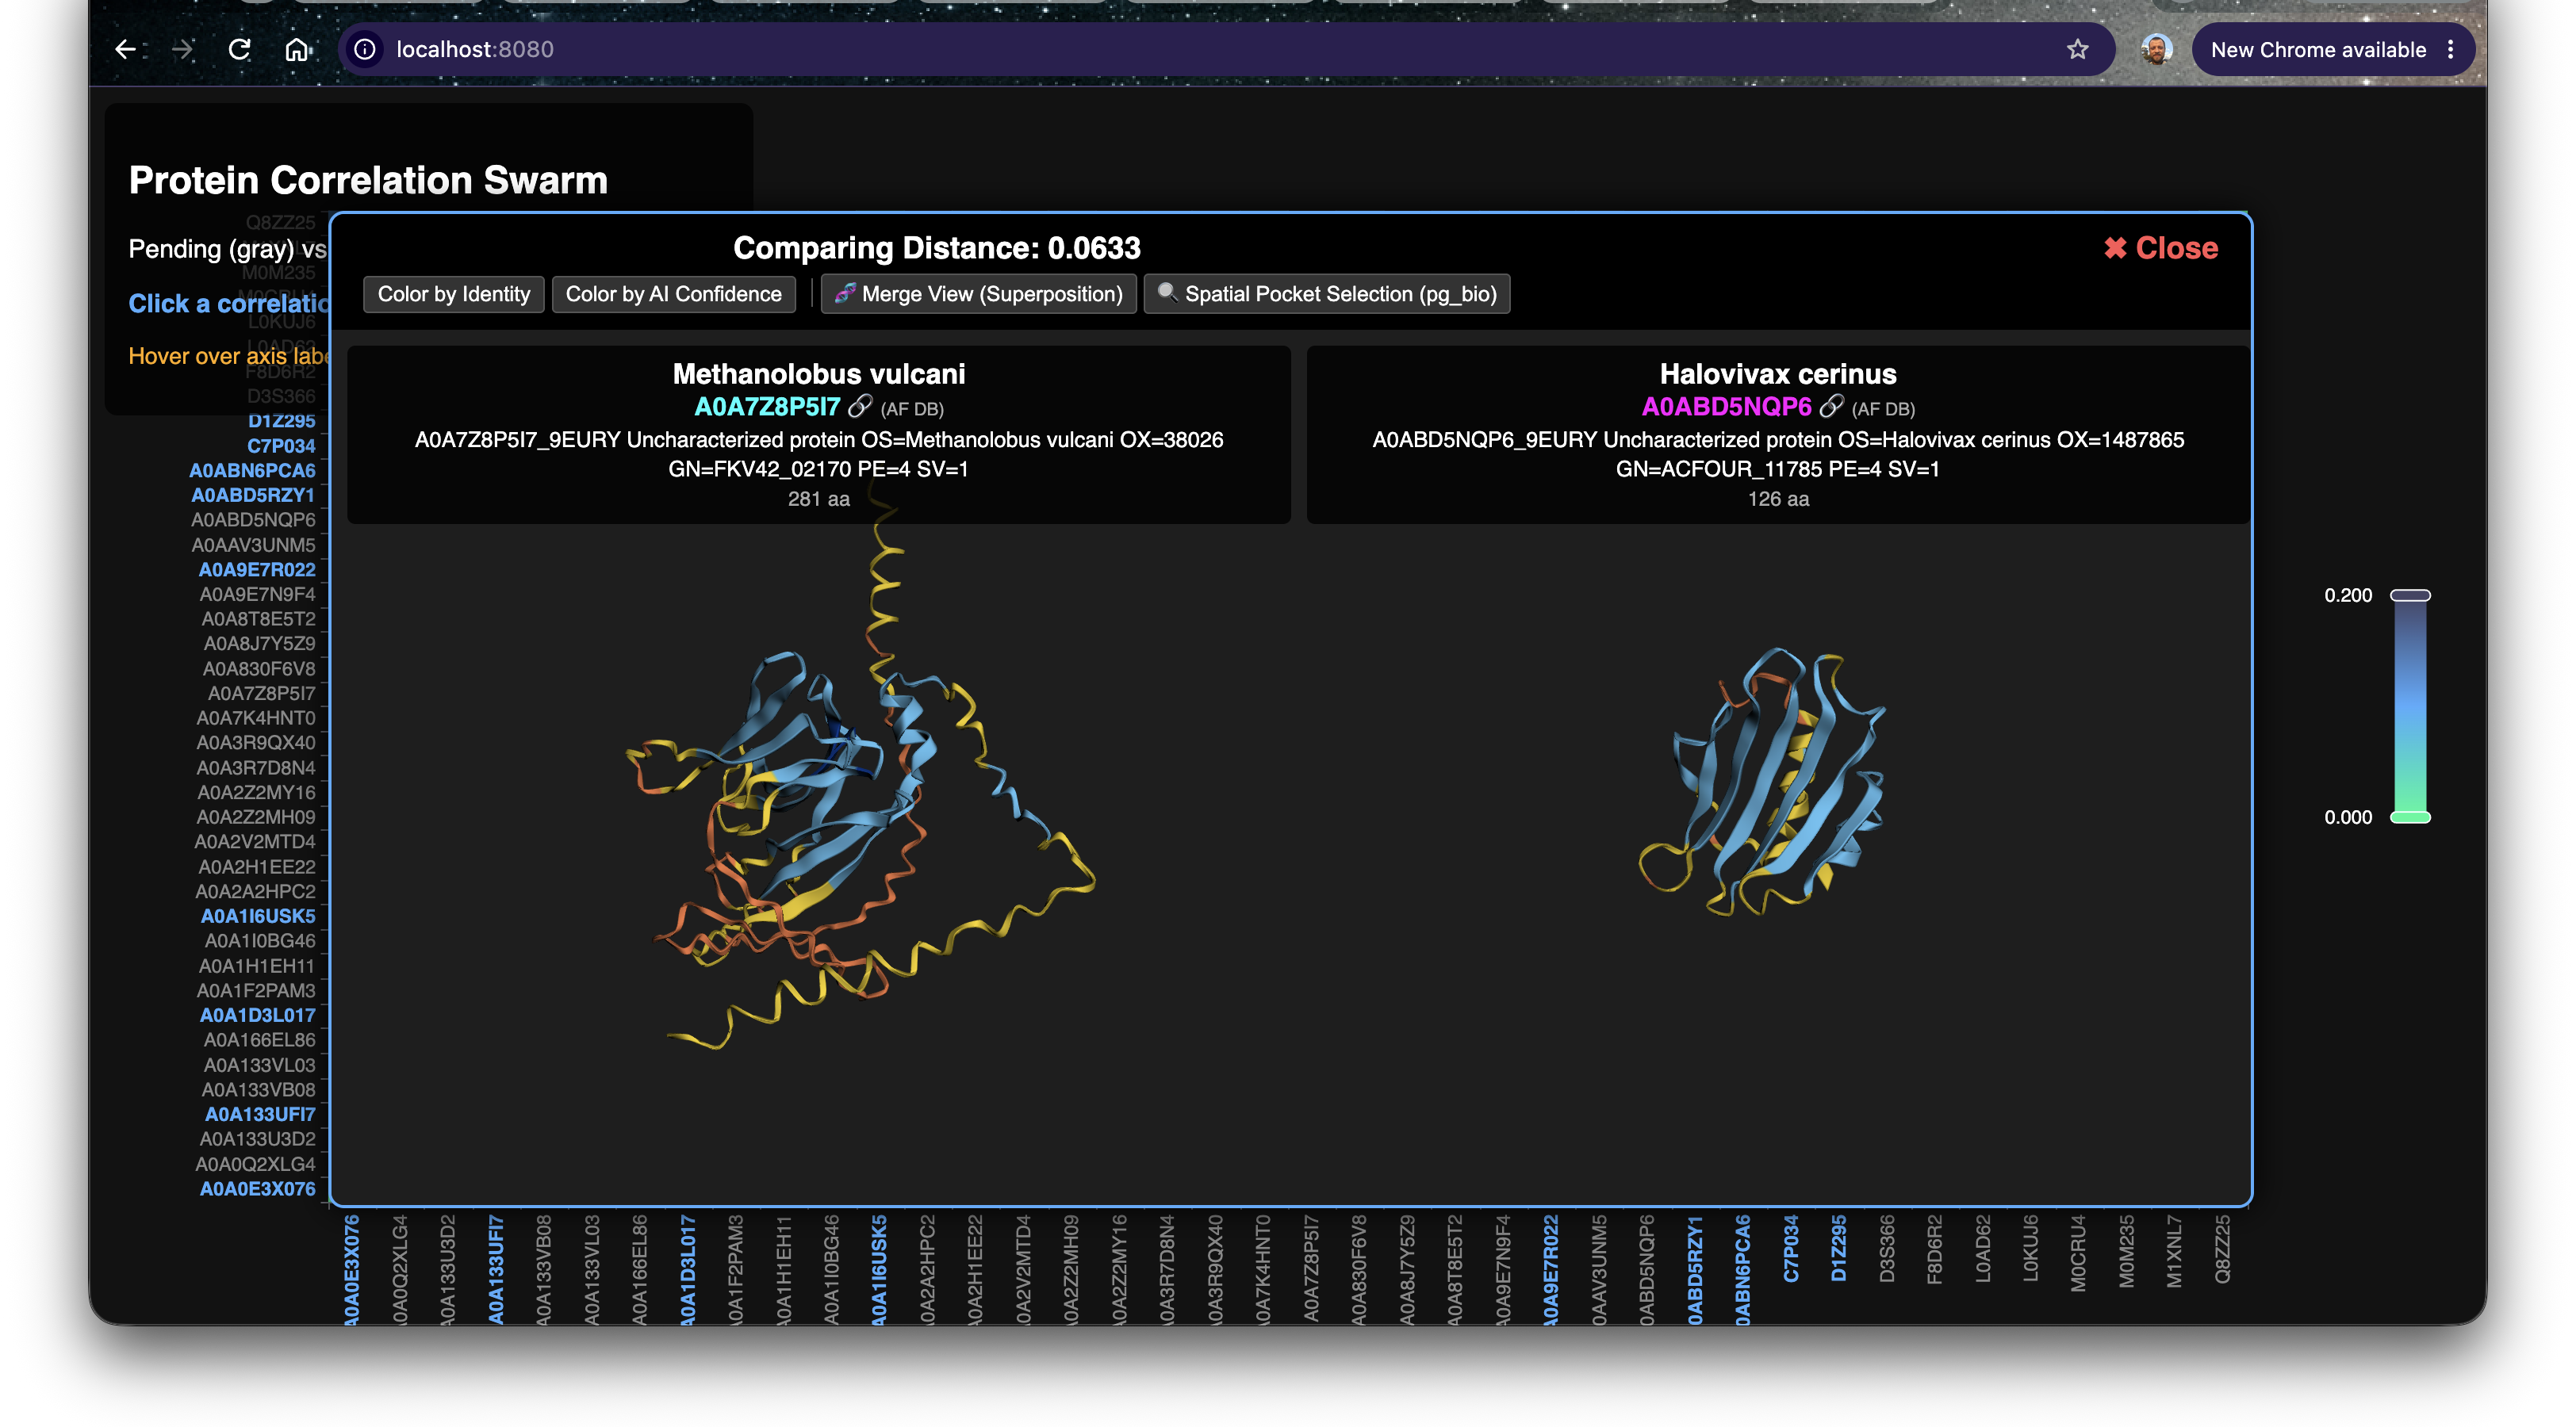Click the browser forward arrow

[182, 49]
